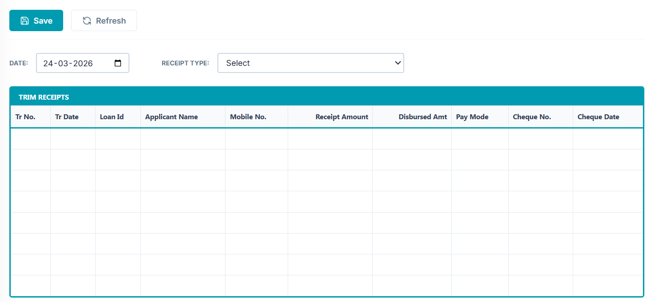Click the Receipt Type dropdown chevron arrow
This screenshot has width=651, height=302.
coord(398,63)
